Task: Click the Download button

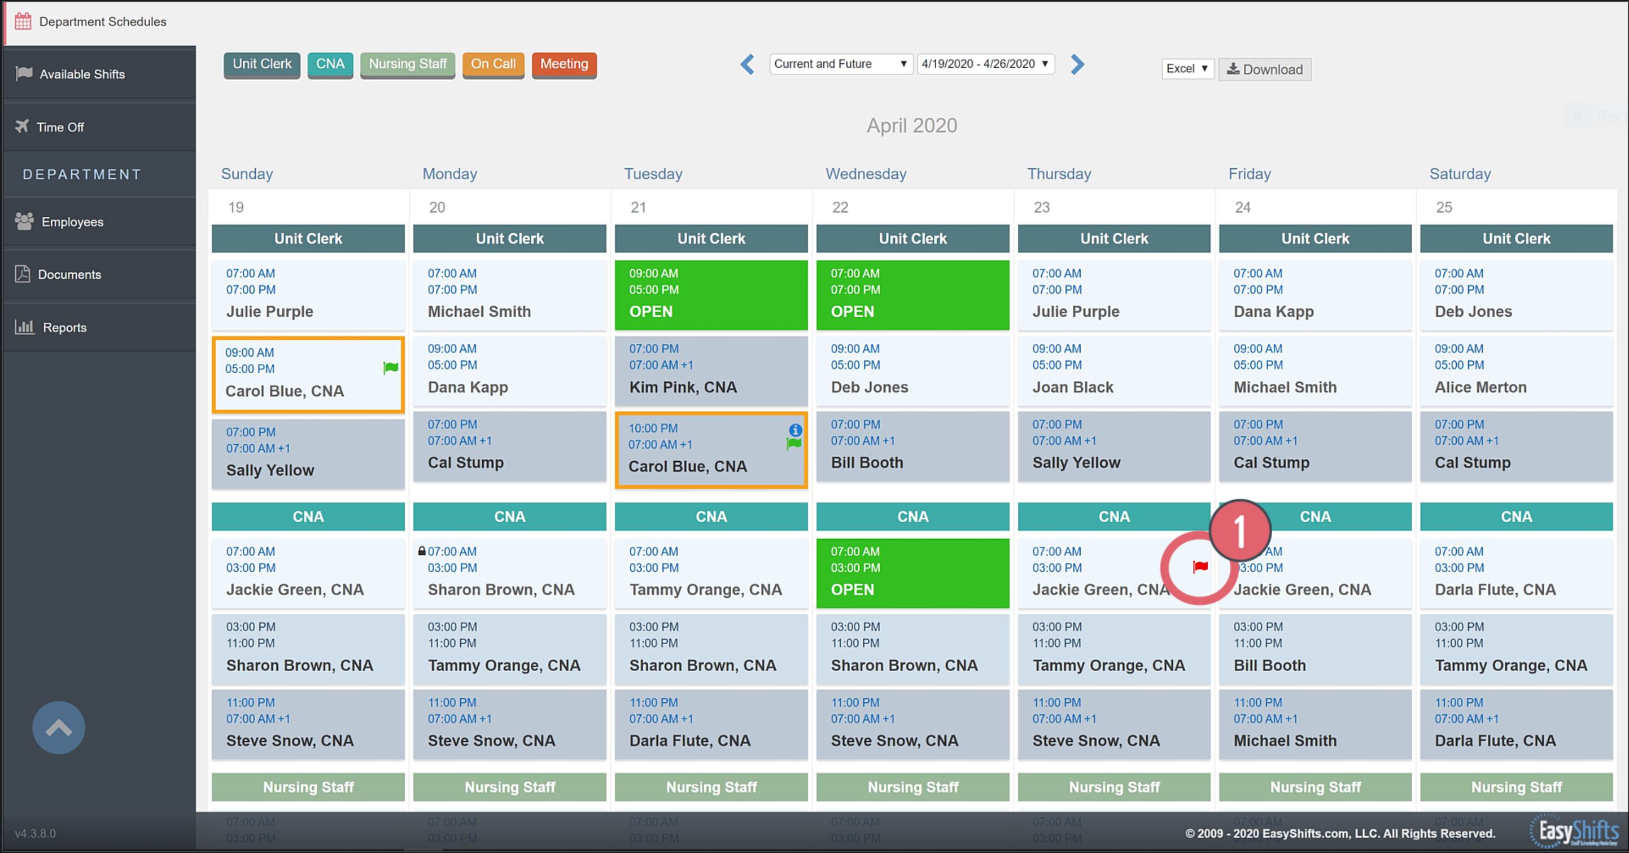Action: click(x=1265, y=69)
